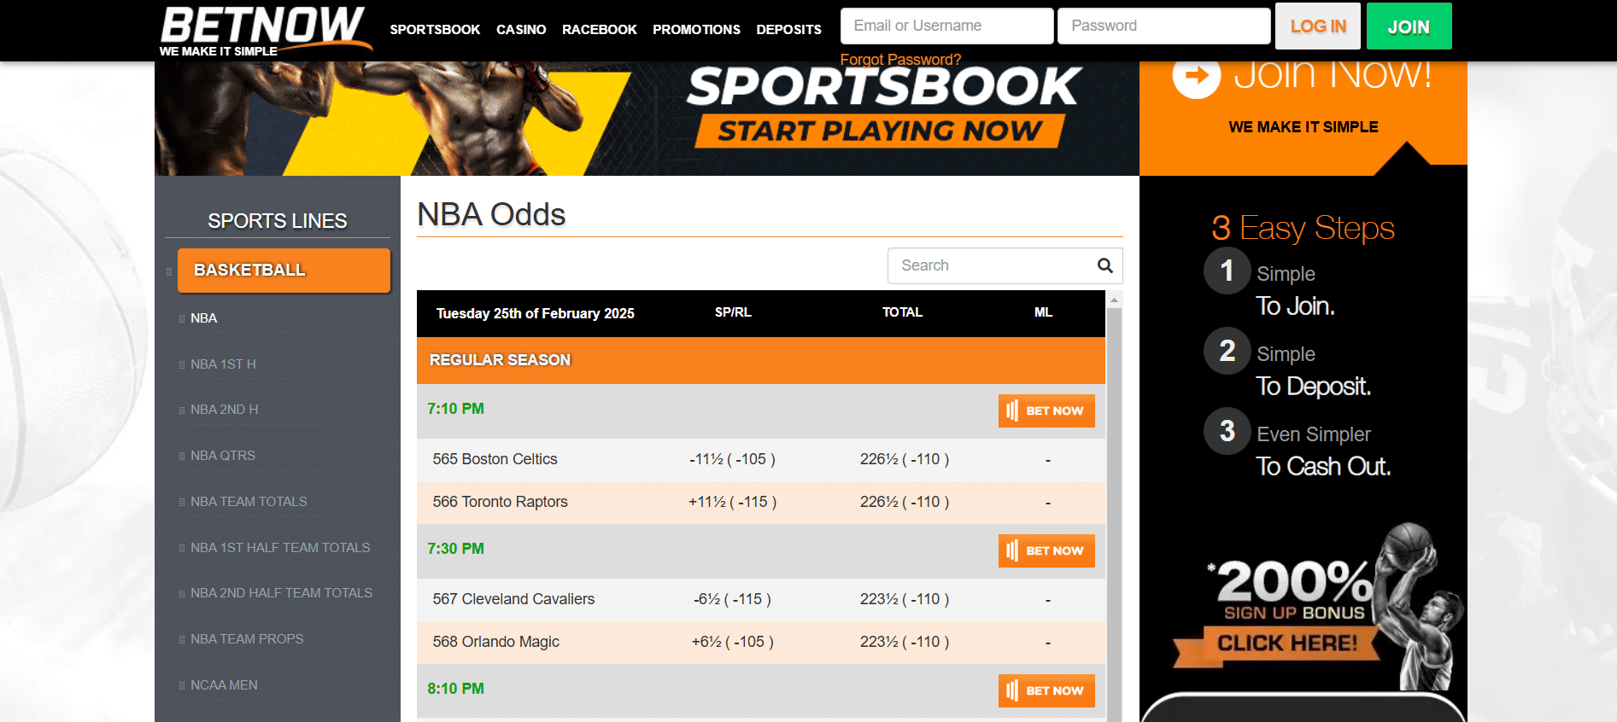1617x722 pixels.
Task: Open the Sportsbook menu item
Action: (x=435, y=29)
